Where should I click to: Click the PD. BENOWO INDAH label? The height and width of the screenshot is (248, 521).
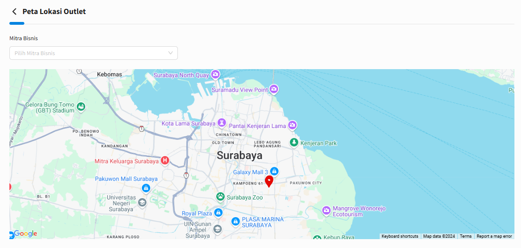pyautogui.click(x=86, y=133)
